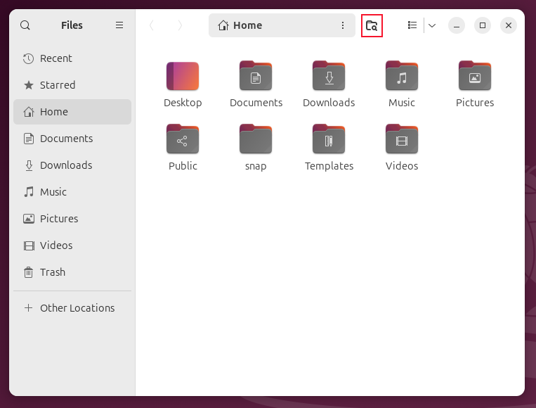The width and height of the screenshot is (536, 408).
Task: Select the Public folder icon
Action: 183,139
